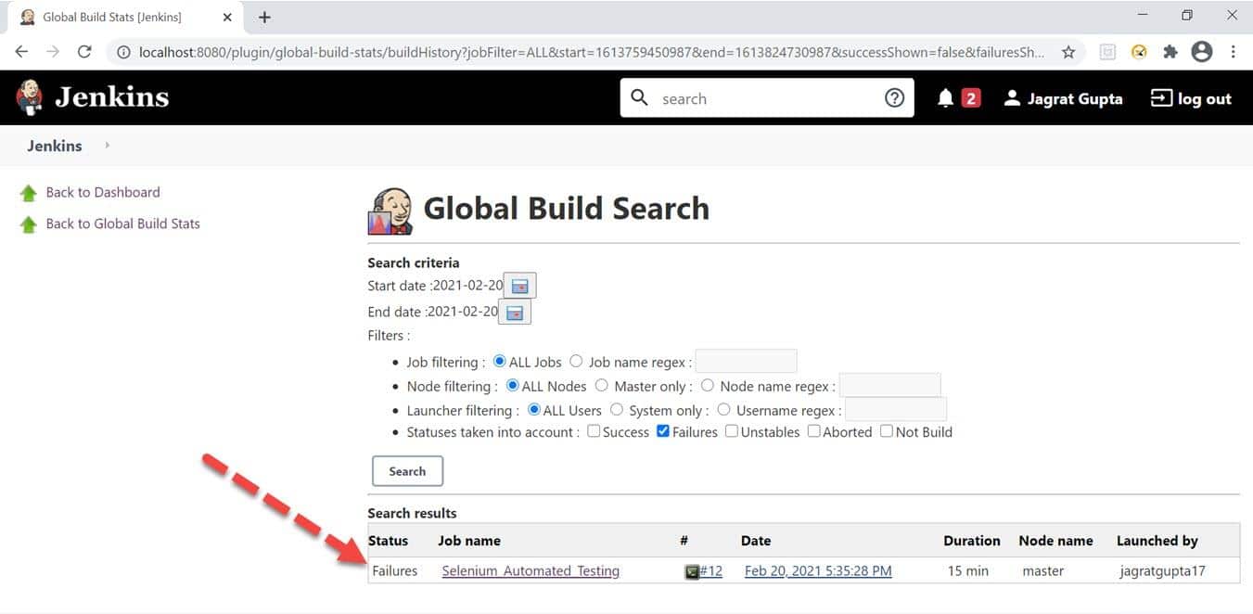Open Feb 20, 2021 5:35:28 PM build link
Image resolution: width=1253 pixels, height=614 pixels.
pos(818,571)
